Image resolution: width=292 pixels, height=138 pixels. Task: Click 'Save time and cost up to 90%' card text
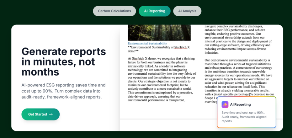point(244,117)
